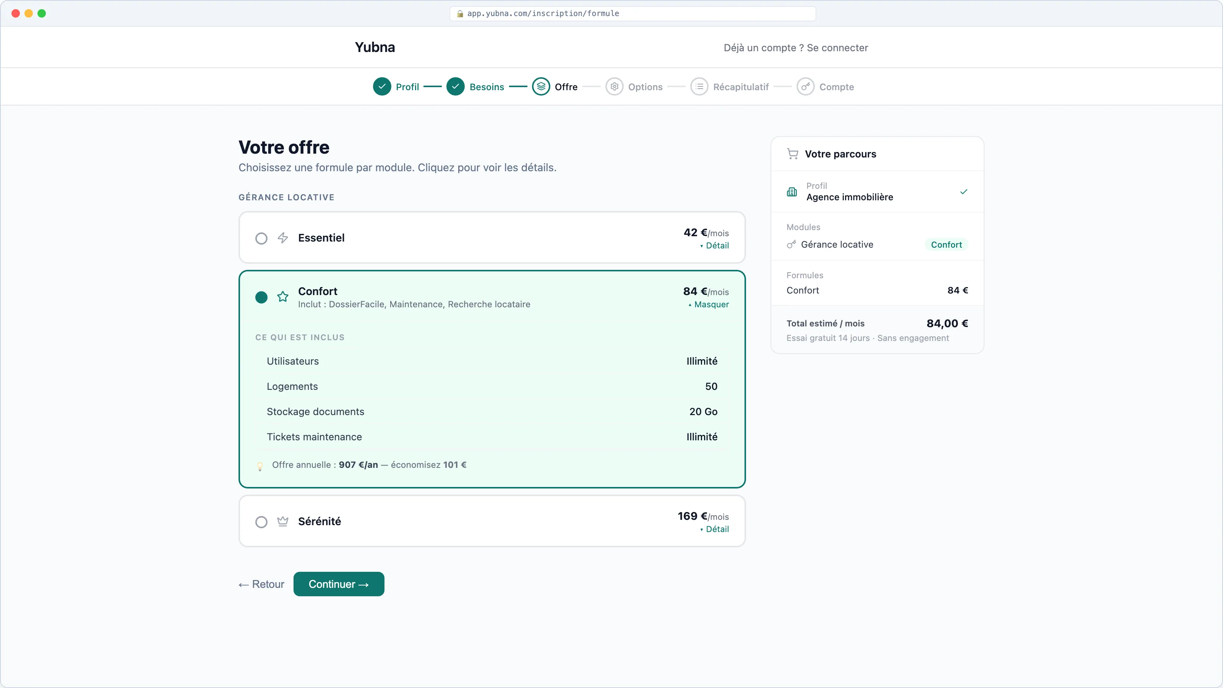The width and height of the screenshot is (1223, 688).
Task: Click the Profil step checkmark icon
Action: (382, 86)
